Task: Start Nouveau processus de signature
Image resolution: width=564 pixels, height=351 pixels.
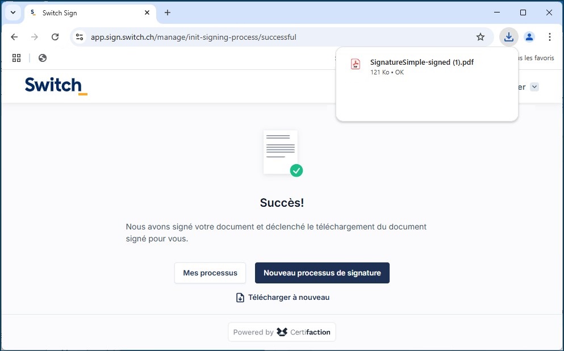Action: [322, 273]
